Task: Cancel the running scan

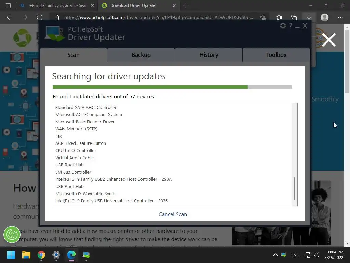Action: [x=173, y=214]
